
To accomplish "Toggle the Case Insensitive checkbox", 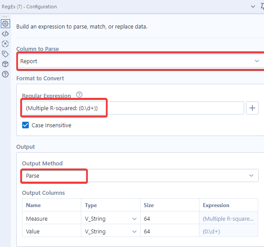I will pyautogui.click(x=26, y=125).
